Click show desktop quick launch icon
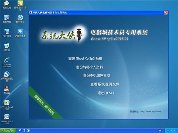Image resolution: width=178 pixels, height=133 pixels. tap(24, 130)
